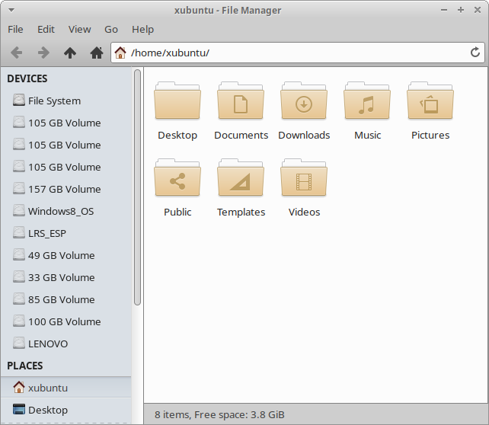Image resolution: width=489 pixels, height=425 pixels.
Task: Click the Forward arrow navigation button
Action: pos(43,53)
